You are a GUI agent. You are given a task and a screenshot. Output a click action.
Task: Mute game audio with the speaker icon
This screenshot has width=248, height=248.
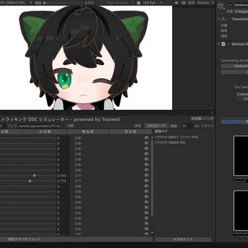point(176,3)
